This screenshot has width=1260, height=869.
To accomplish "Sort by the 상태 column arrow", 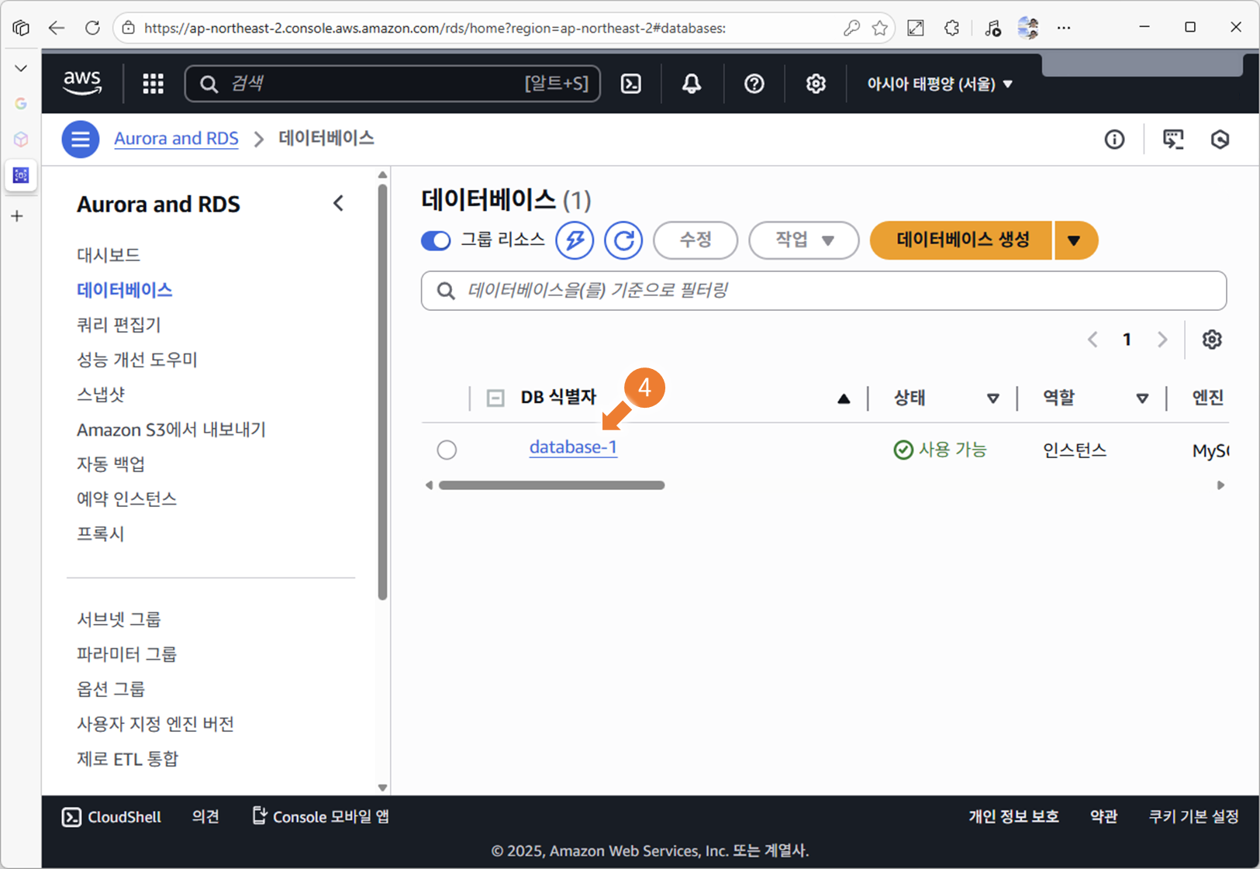I will [x=992, y=398].
